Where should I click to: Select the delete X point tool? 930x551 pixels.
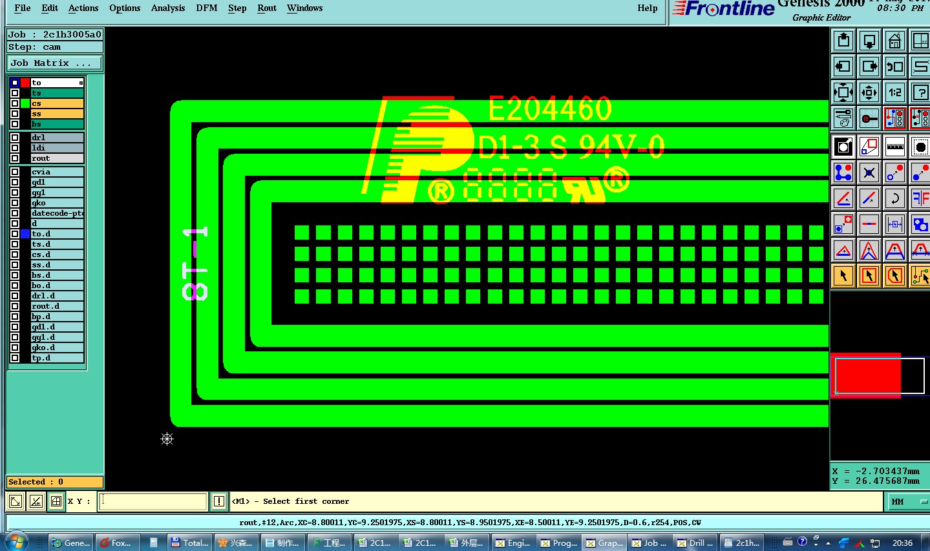[869, 173]
